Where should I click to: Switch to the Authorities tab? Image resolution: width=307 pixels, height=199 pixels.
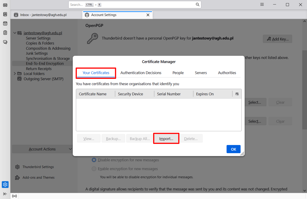click(x=227, y=73)
